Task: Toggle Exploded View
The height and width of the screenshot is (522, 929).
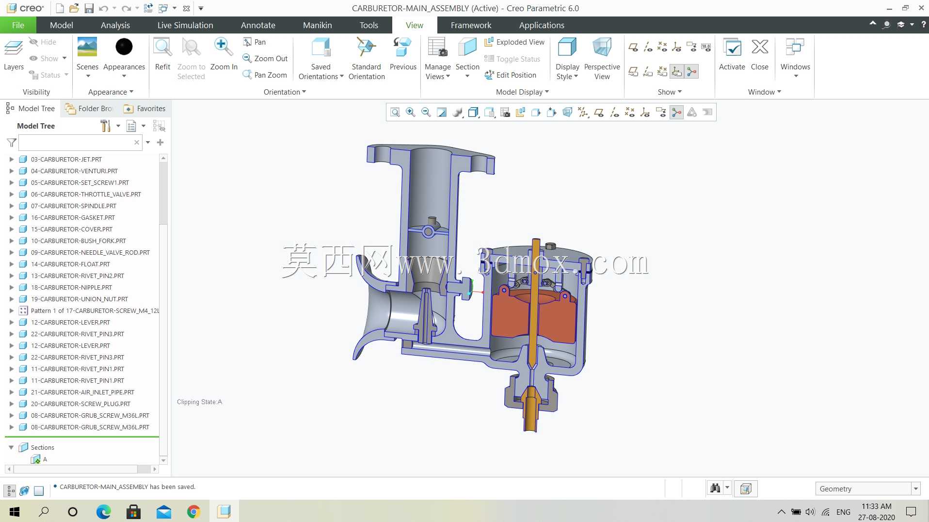Action: tap(514, 42)
